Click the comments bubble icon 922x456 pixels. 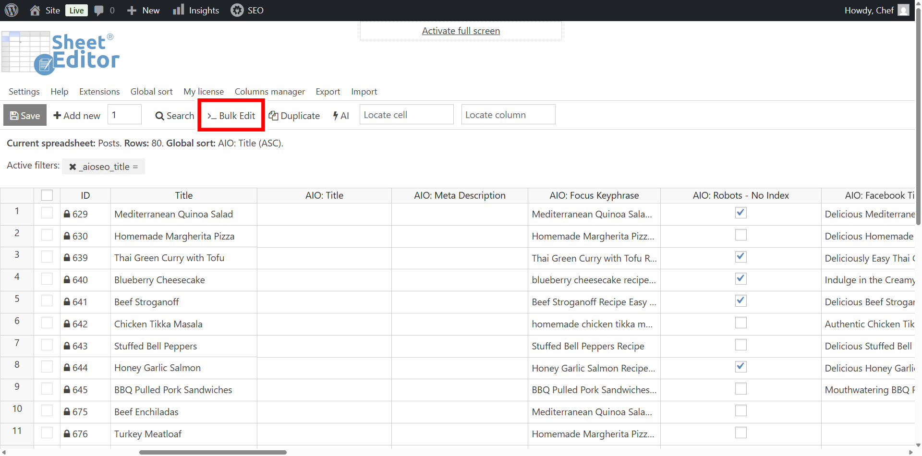click(x=99, y=11)
